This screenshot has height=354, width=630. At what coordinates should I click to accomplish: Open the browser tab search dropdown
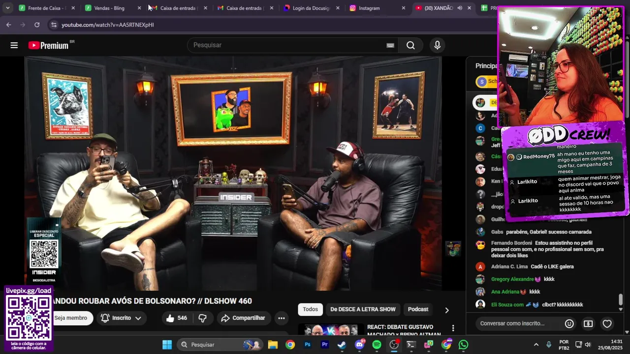(x=7, y=8)
